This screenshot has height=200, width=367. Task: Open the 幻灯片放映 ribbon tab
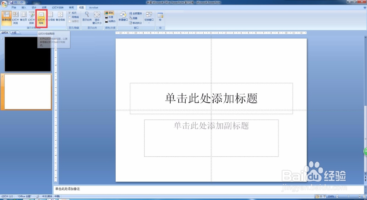point(58,7)
